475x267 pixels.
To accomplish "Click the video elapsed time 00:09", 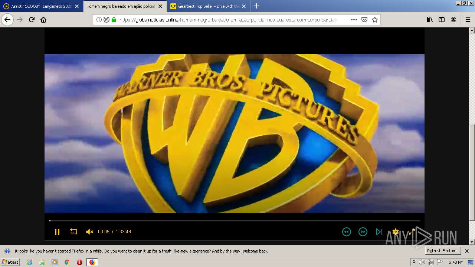I will tap(104, 232).
